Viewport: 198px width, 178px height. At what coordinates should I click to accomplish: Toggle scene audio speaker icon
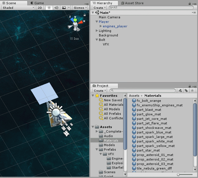coord(56,8)
